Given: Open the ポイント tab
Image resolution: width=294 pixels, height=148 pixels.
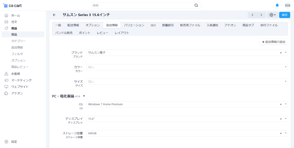Looking at the screenshot, I should pyautogui.click(x=85, y=33).
